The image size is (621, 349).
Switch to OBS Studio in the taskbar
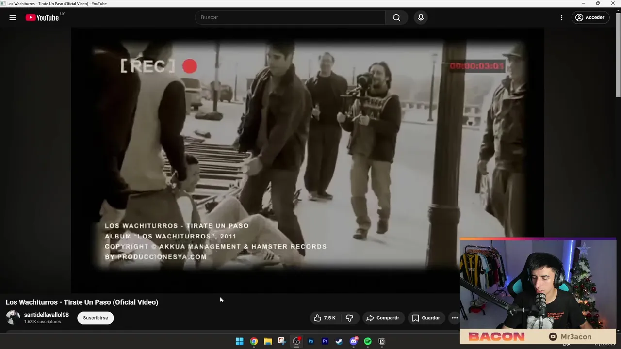pos(296,341)
